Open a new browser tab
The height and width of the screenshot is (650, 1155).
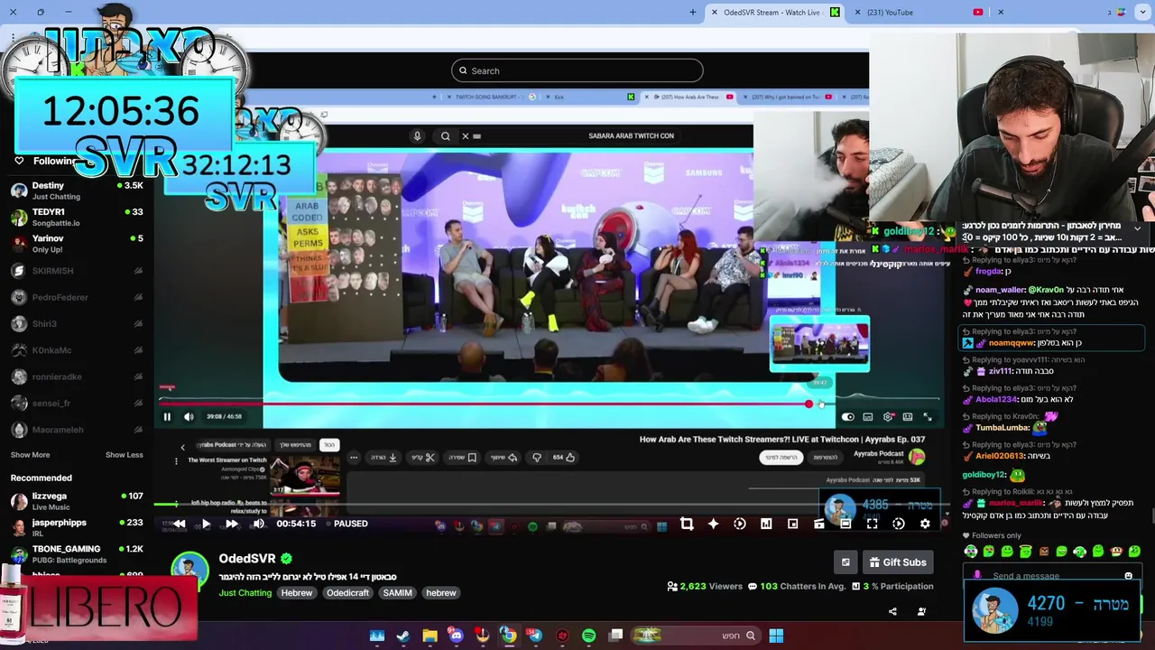(693, 13)
